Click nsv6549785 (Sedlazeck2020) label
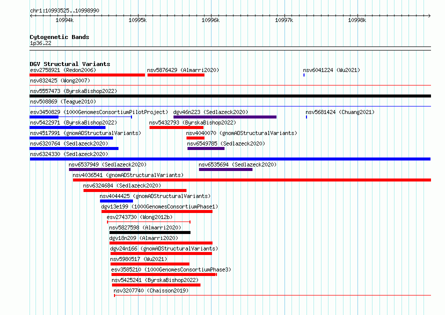445x315 pixels. coord(226,143)
